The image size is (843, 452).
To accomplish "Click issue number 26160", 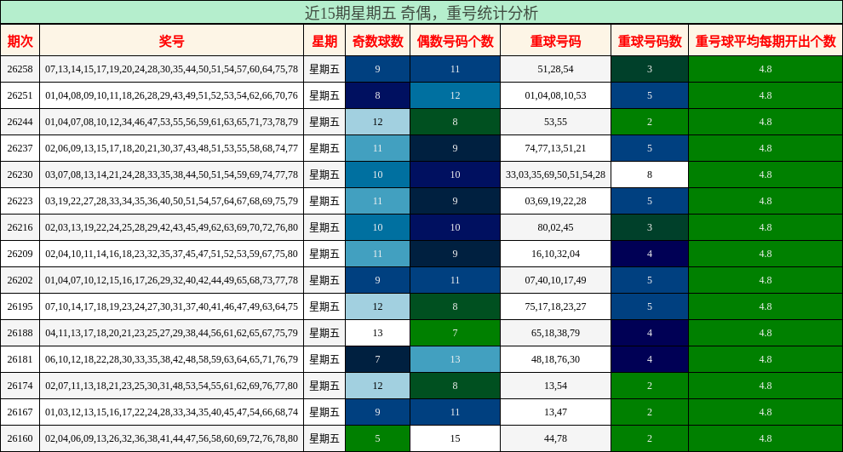I will click(x=20, y=438).
